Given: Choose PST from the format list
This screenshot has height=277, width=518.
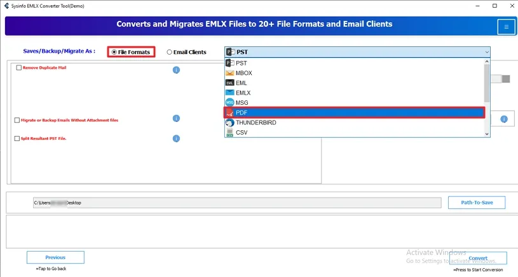Looking at the screenshot, I should coord(355,63).
